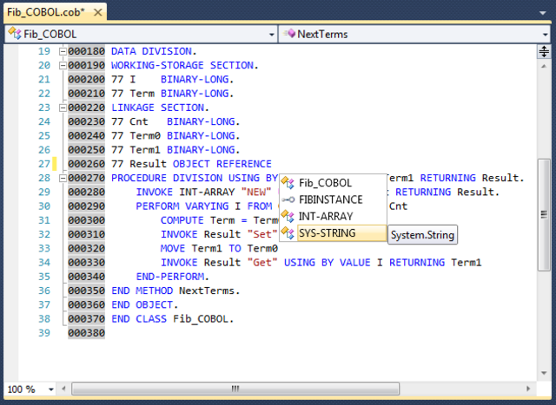This screenshot has width=556, height=405.
Task: Click the "Set" string literal
Action: [x=262, y=234]
